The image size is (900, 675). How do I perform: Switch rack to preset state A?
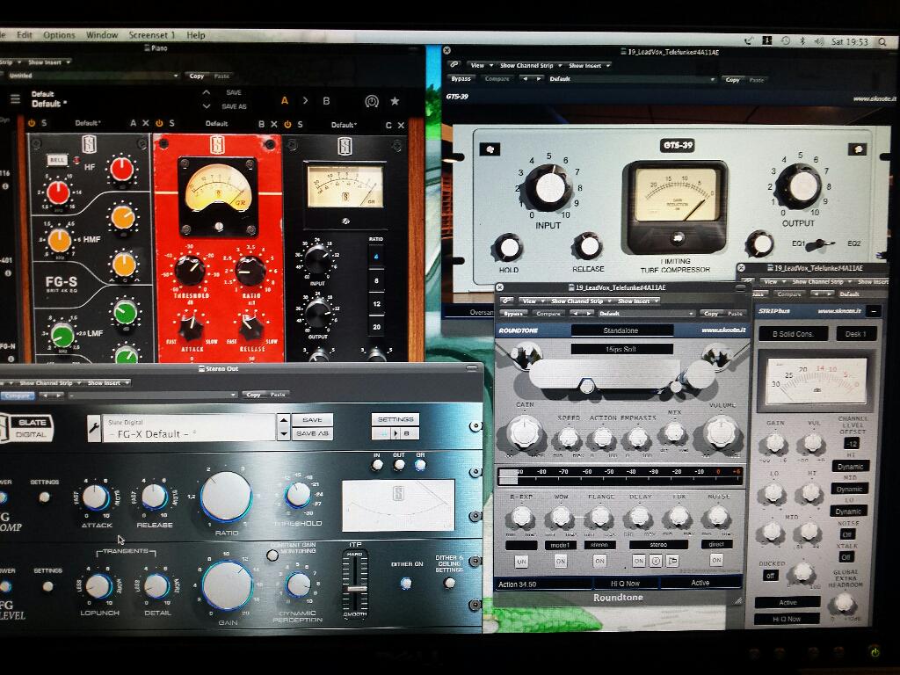pos(284,100)
